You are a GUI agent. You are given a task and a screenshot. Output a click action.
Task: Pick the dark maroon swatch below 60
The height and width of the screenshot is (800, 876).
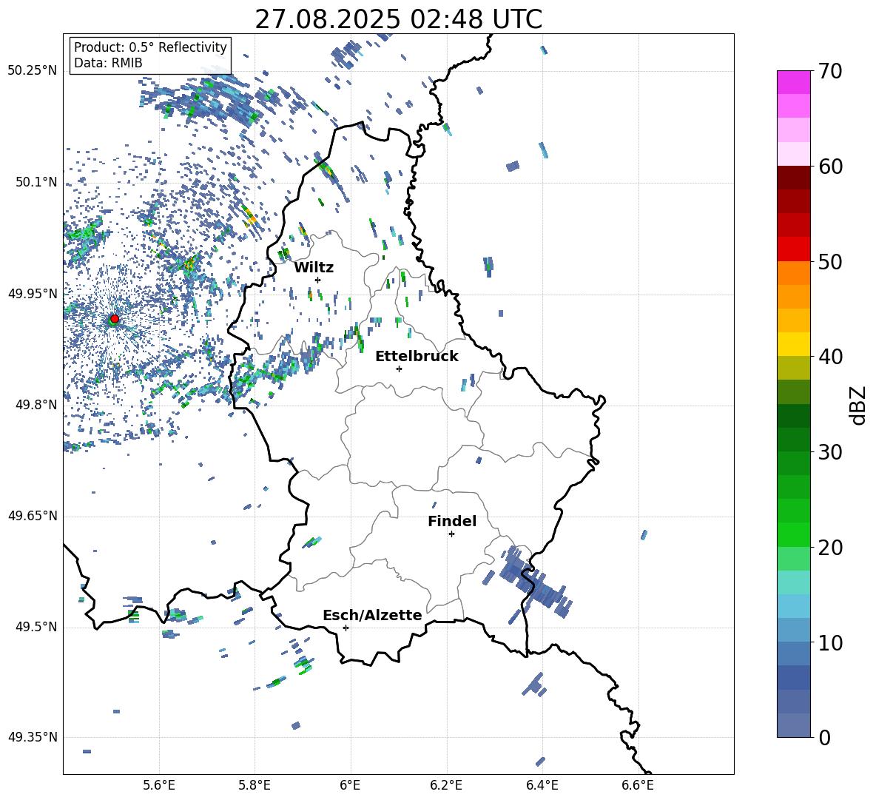click(793, 178)
